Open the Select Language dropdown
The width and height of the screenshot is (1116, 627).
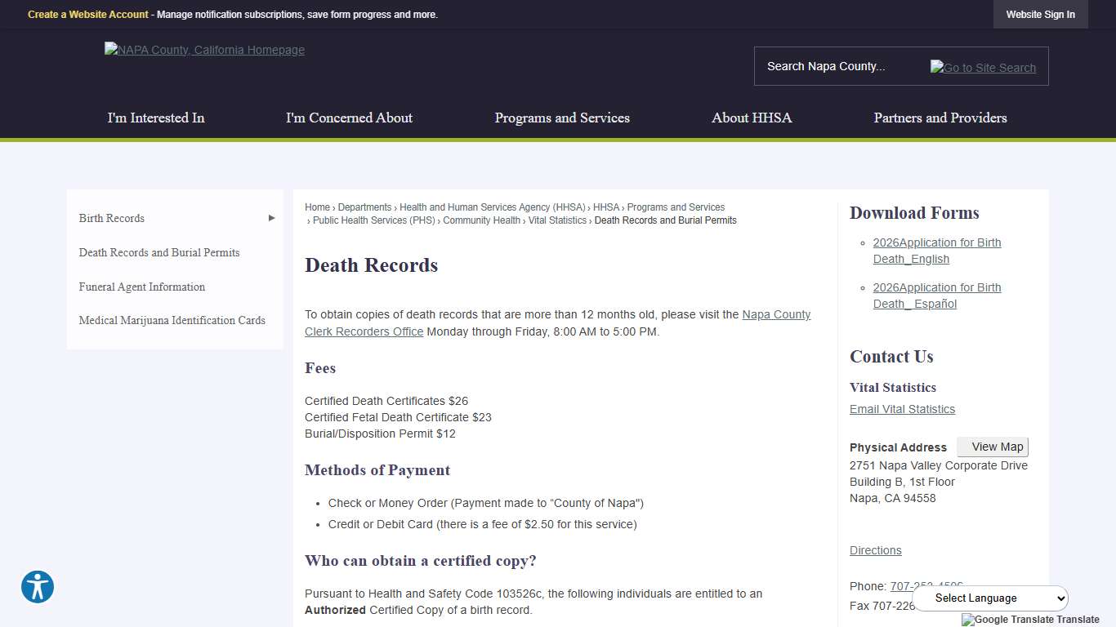click(989, 598)
